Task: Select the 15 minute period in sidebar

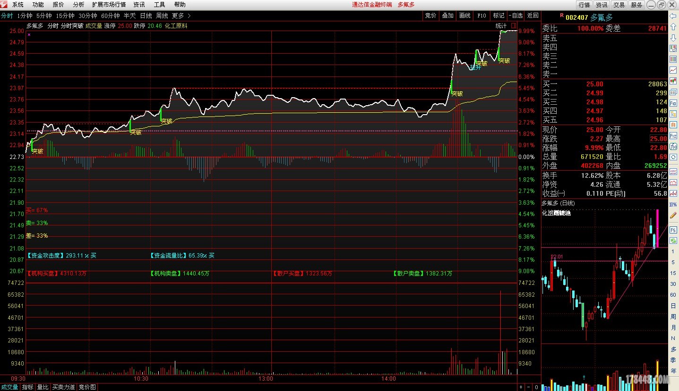Action: pyautogui.click(x=673, y=273)
